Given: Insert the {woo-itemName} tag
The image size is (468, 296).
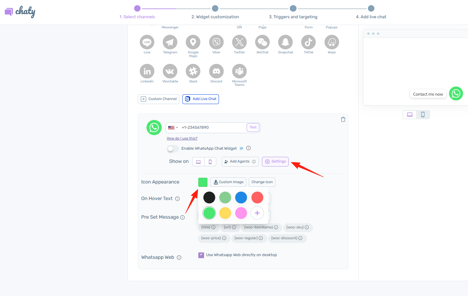Looking at the screenshot, I should click(x=261, y=227).
